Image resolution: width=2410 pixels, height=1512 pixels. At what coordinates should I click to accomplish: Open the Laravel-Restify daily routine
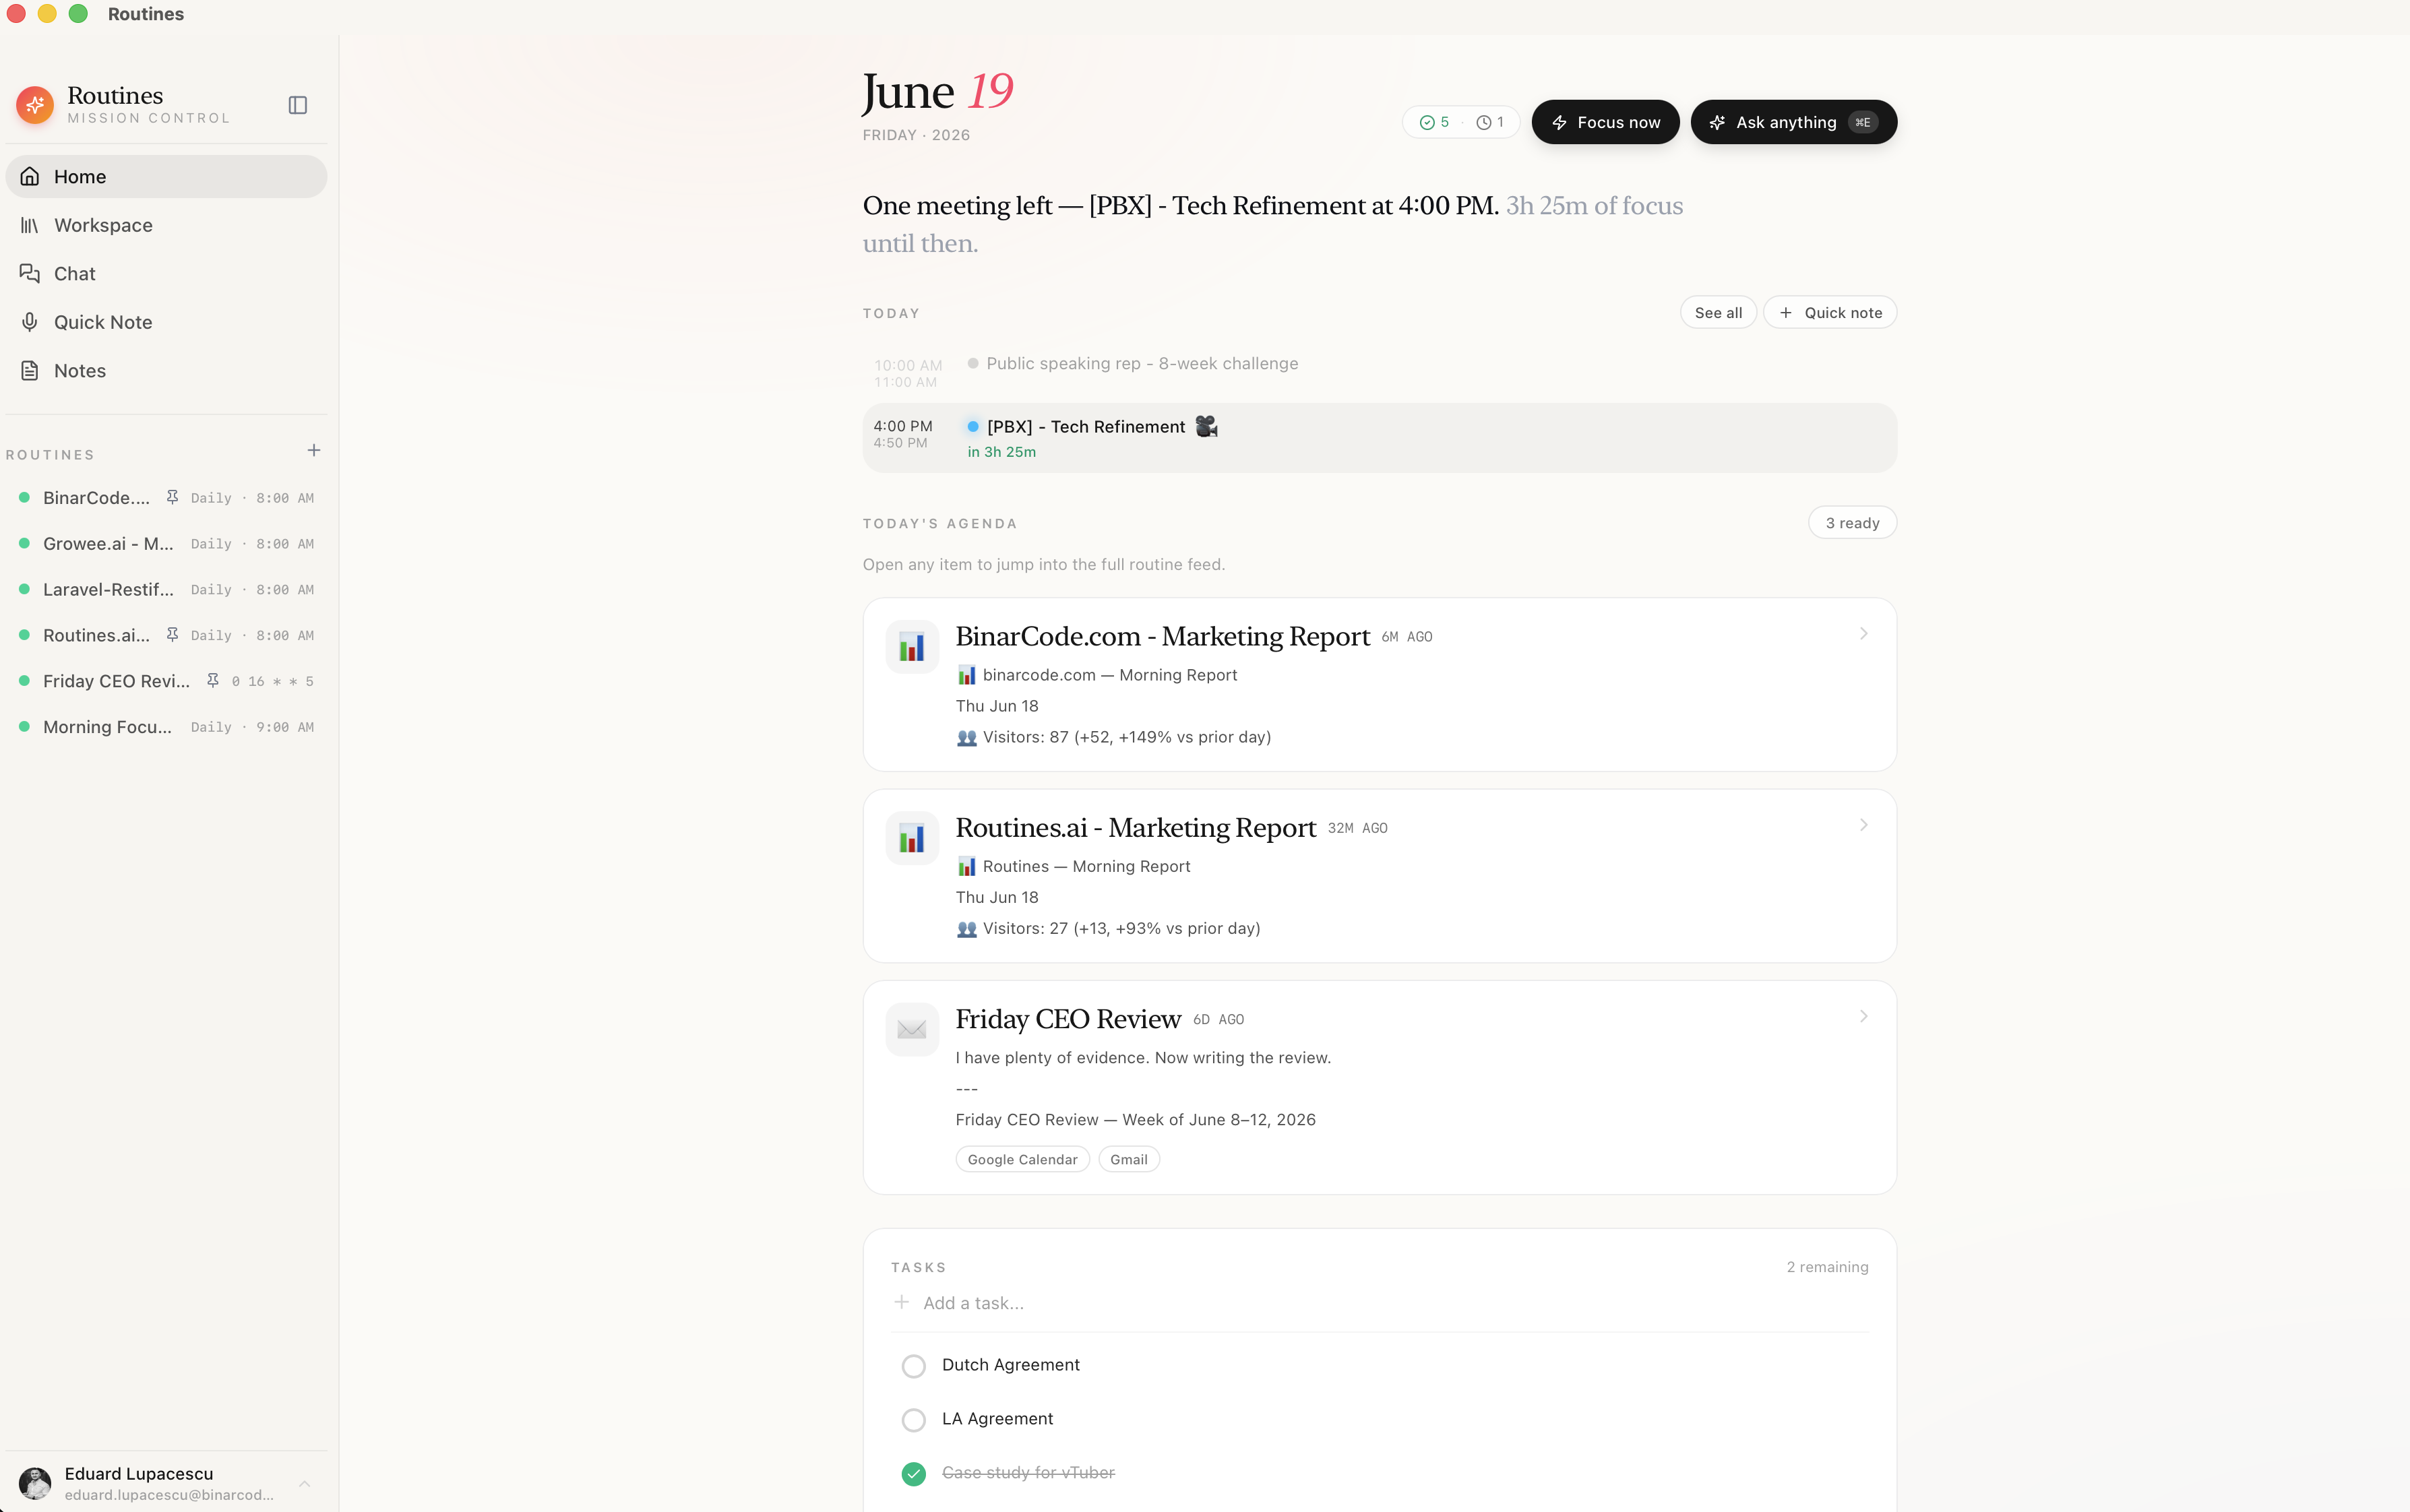(x=166, y=589)
